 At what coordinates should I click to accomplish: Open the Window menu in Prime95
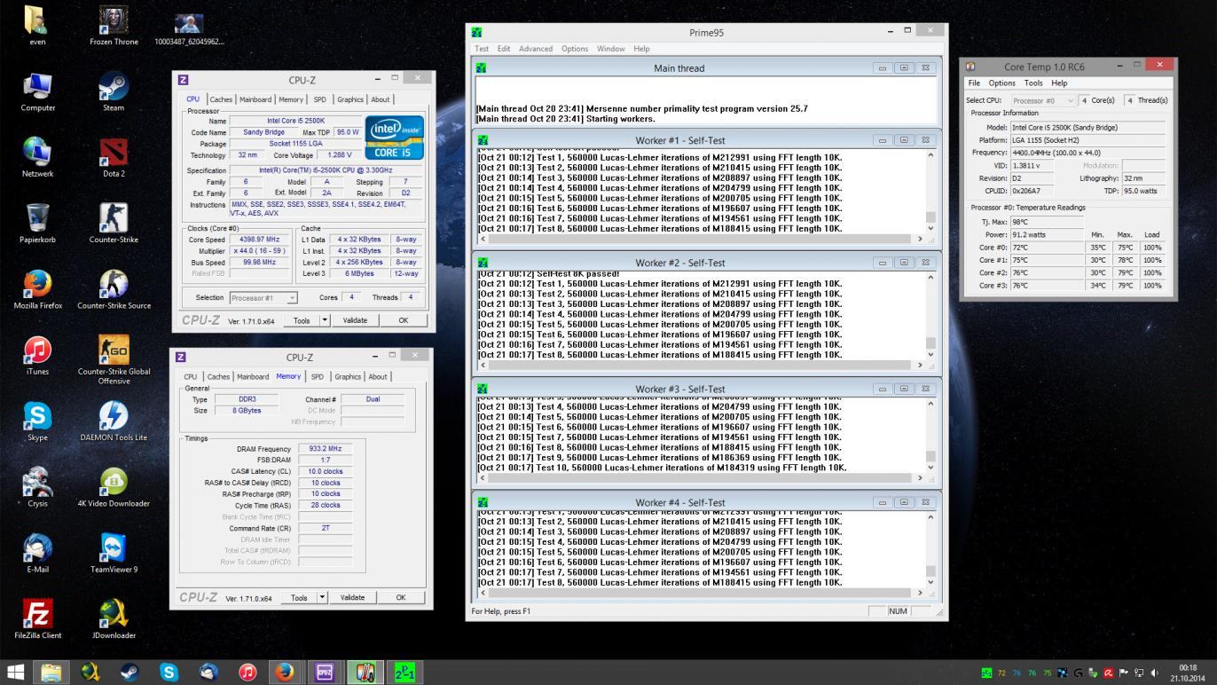(x=611, y=49)
